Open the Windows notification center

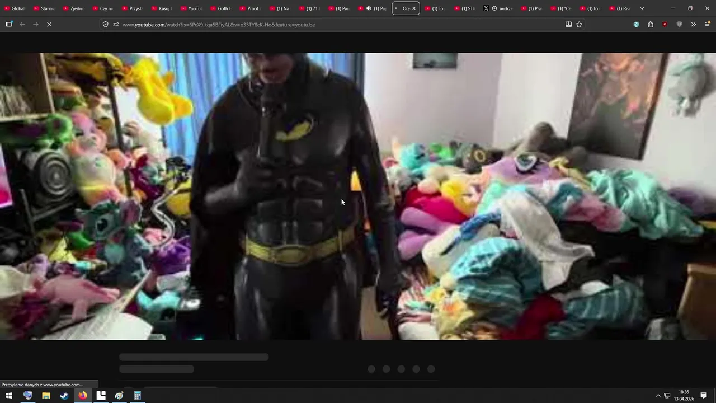(704, 396)
